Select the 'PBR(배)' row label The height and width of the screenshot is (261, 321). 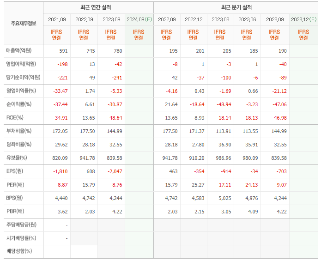click(x=15, y=211)
